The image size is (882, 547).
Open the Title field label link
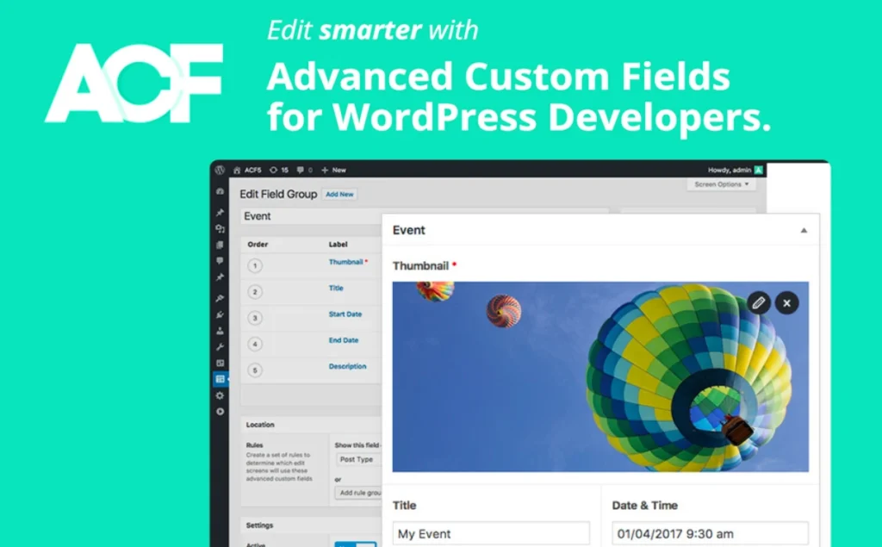(x=336, y=288)
